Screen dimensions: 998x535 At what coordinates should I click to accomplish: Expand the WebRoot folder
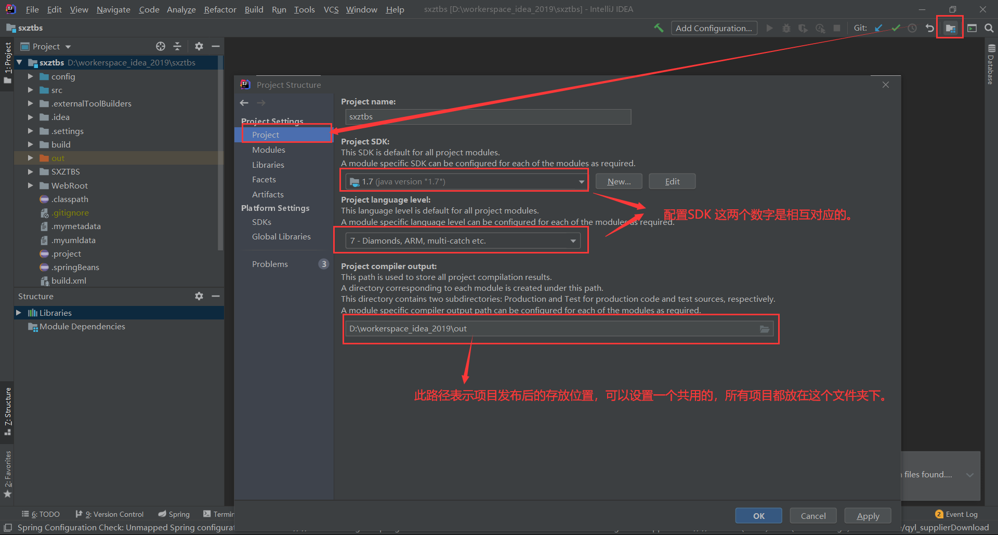click(30, 185)
